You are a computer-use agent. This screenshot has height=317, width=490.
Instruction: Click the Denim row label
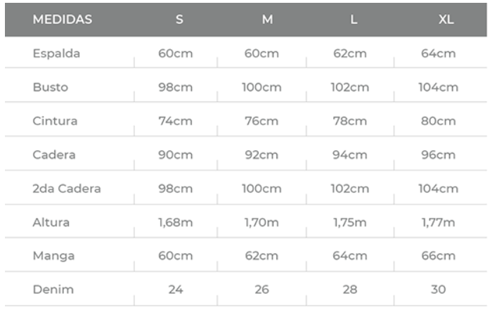pos(53,290)
